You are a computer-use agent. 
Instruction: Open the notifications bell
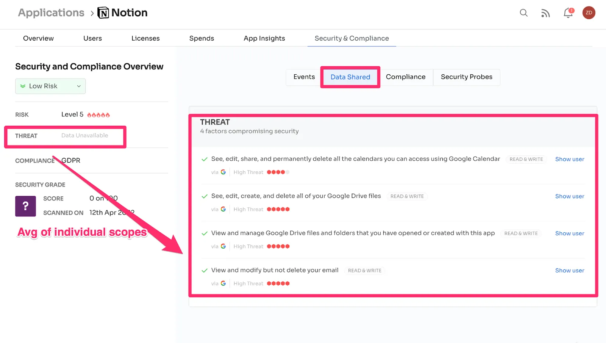pyautogui.click(x=568, y=13)
